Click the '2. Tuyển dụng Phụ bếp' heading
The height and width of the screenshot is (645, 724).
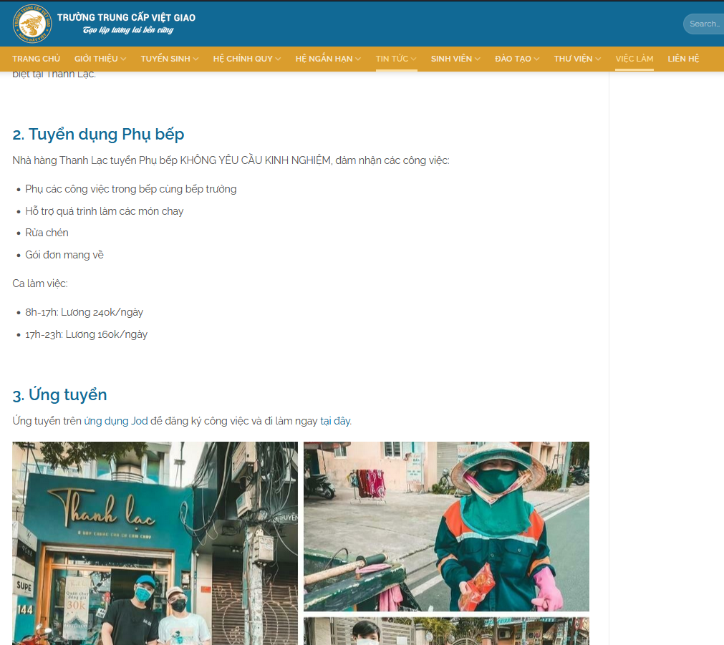pyautogui.click(x=98, y=135)
